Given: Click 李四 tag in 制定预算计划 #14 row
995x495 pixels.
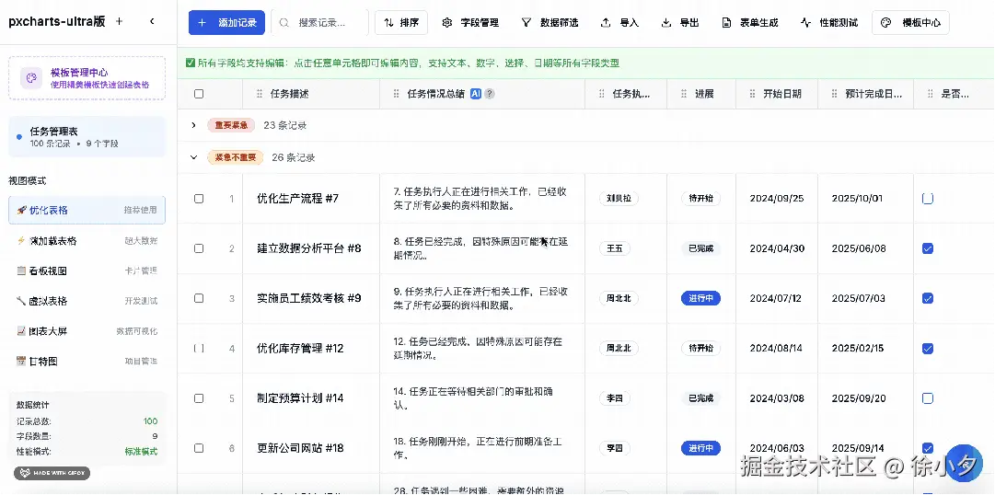Looking at the screenshot, I should point(615,397).
